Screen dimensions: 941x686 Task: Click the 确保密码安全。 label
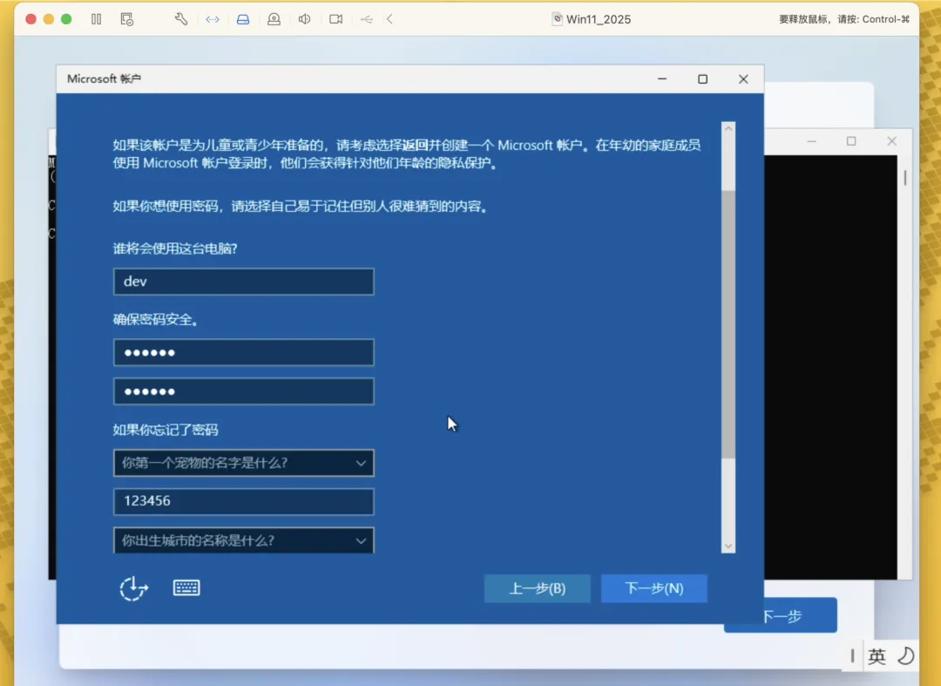(x=156, y=319)
